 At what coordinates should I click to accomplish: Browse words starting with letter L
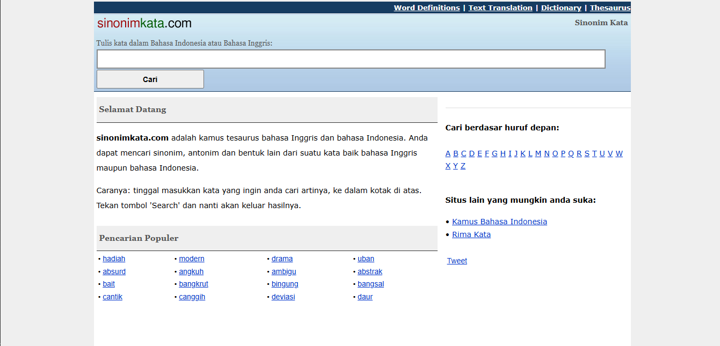coord(530,153)
